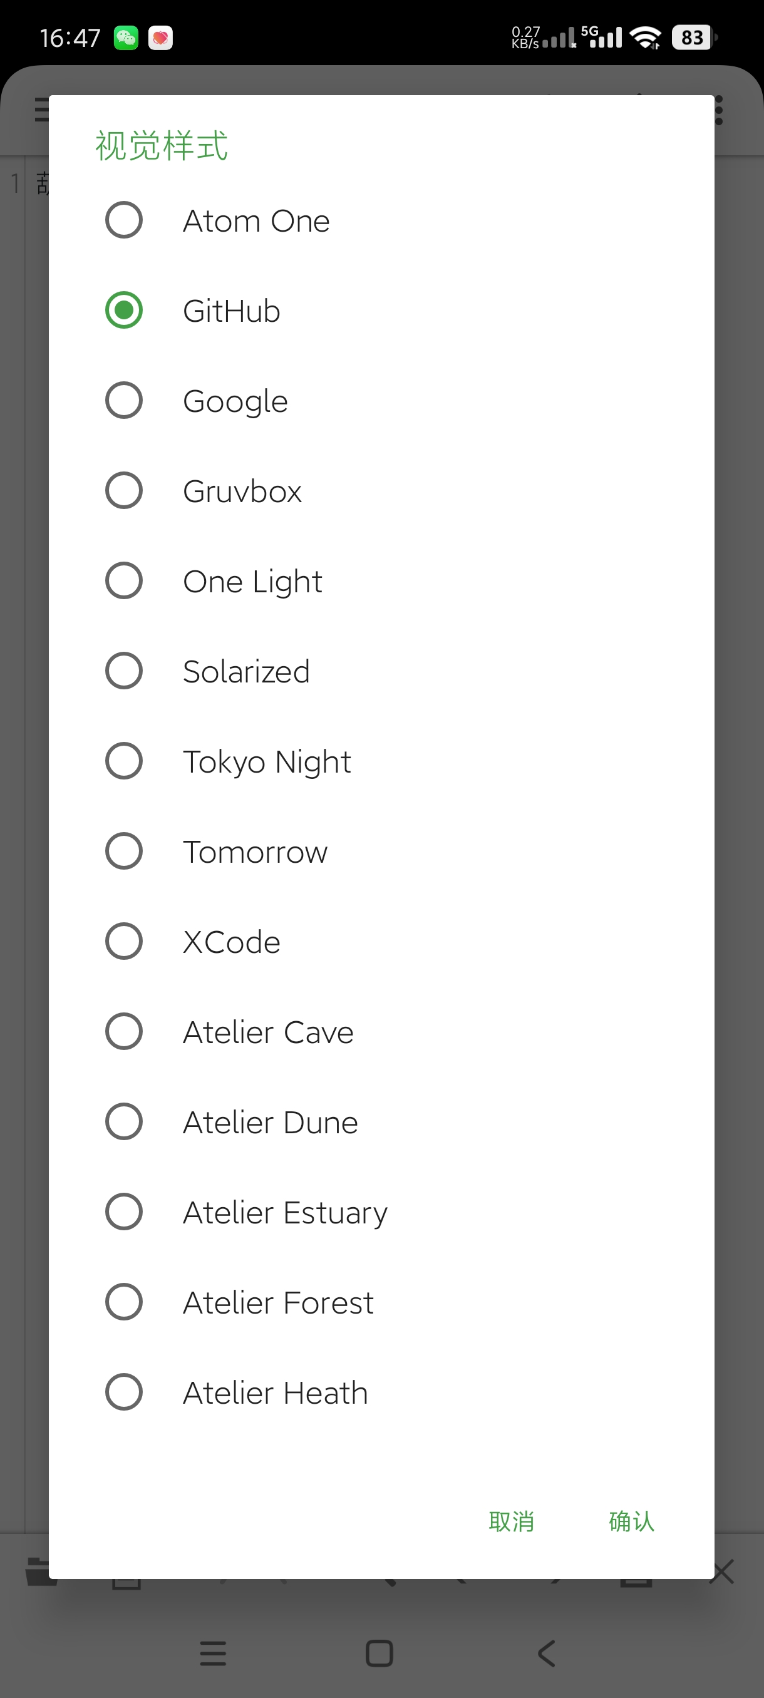Image resolution: width=764 pixels, height=1698 pixels.
Task: Select the Atom One radio button
Action: pyautogui.click(x=124, y=220)
